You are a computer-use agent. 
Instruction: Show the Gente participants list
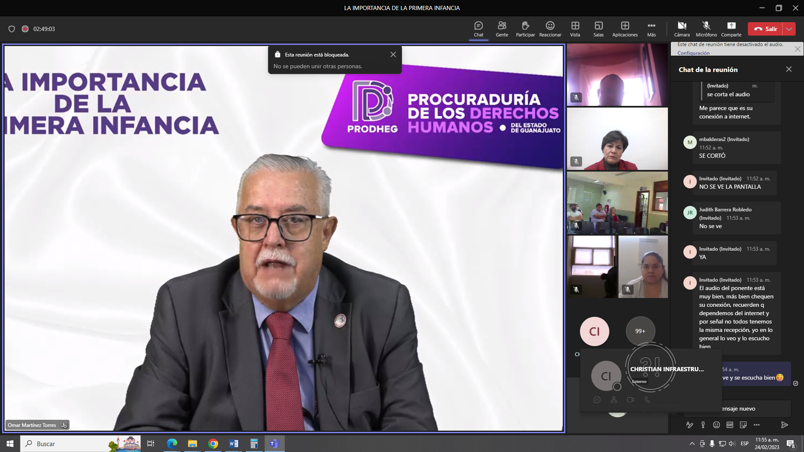[502, 29]
